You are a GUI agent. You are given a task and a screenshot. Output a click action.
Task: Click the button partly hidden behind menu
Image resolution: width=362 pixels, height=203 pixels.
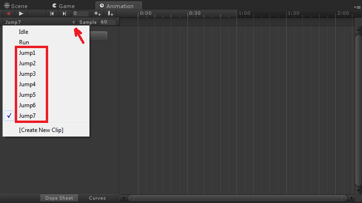(x=98, y=36)
